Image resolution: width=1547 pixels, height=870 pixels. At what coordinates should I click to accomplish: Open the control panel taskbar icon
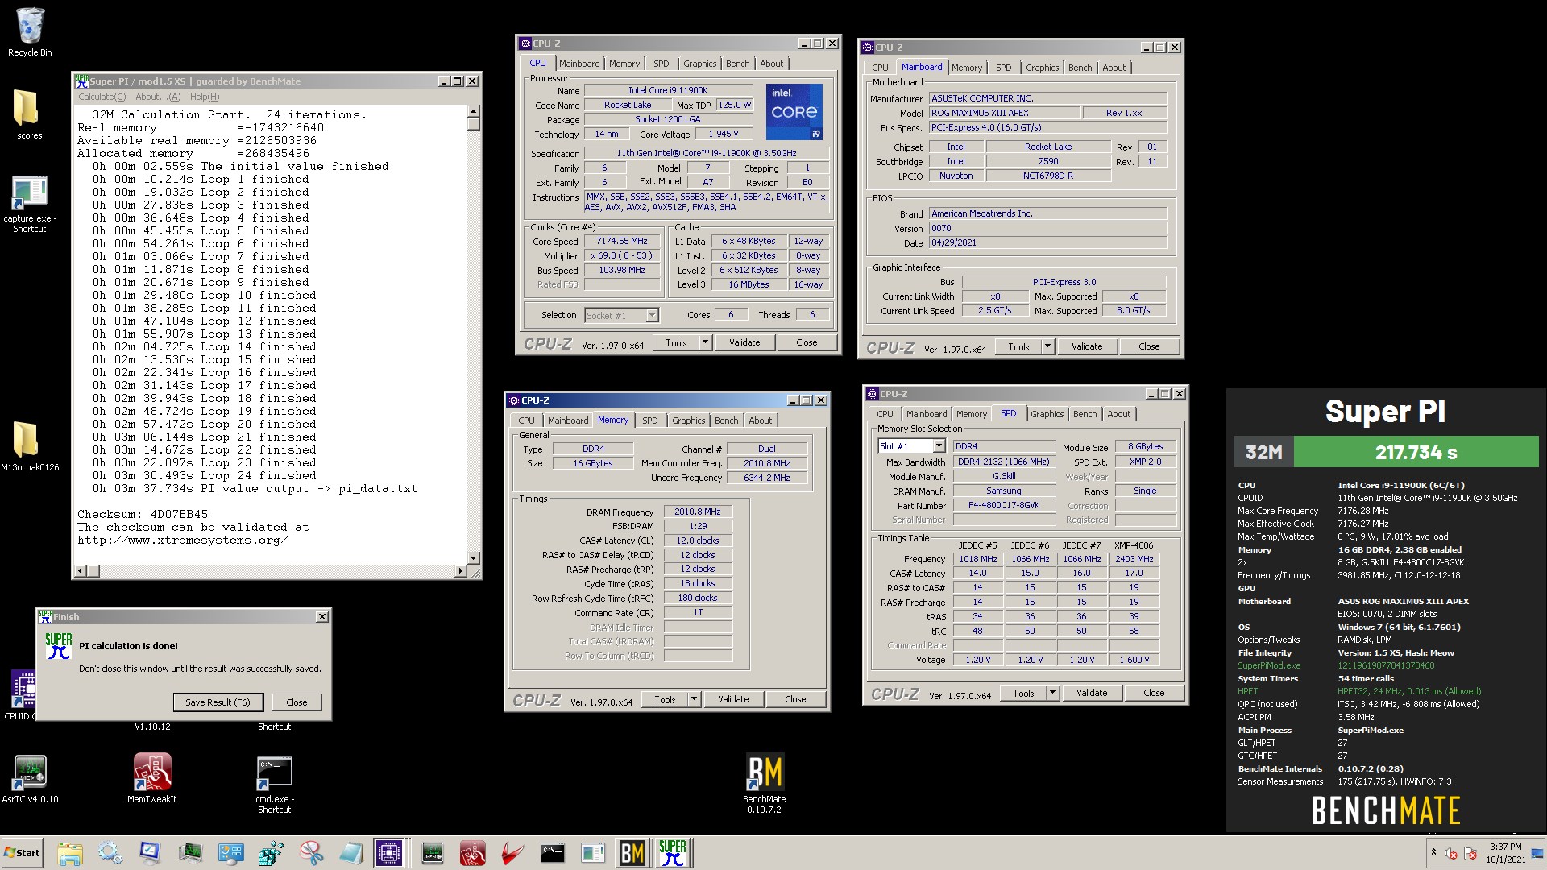pyautogui.click(x=230, y=853)
